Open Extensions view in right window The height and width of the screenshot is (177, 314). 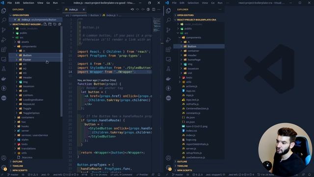(168, 49)
